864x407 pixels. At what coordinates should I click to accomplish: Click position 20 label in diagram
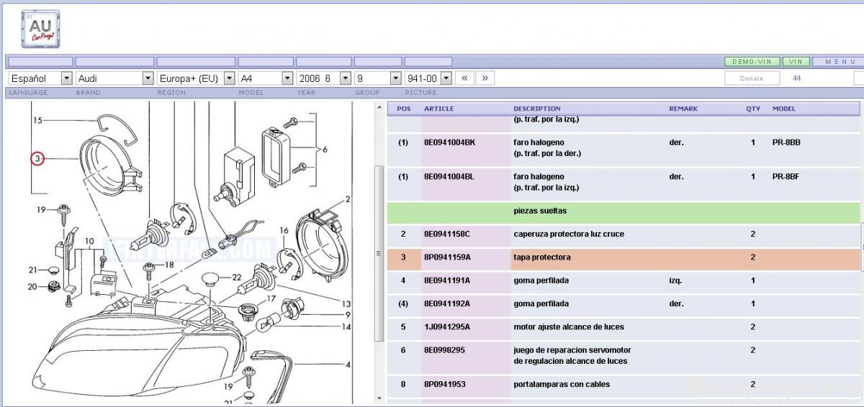point(32,286)
